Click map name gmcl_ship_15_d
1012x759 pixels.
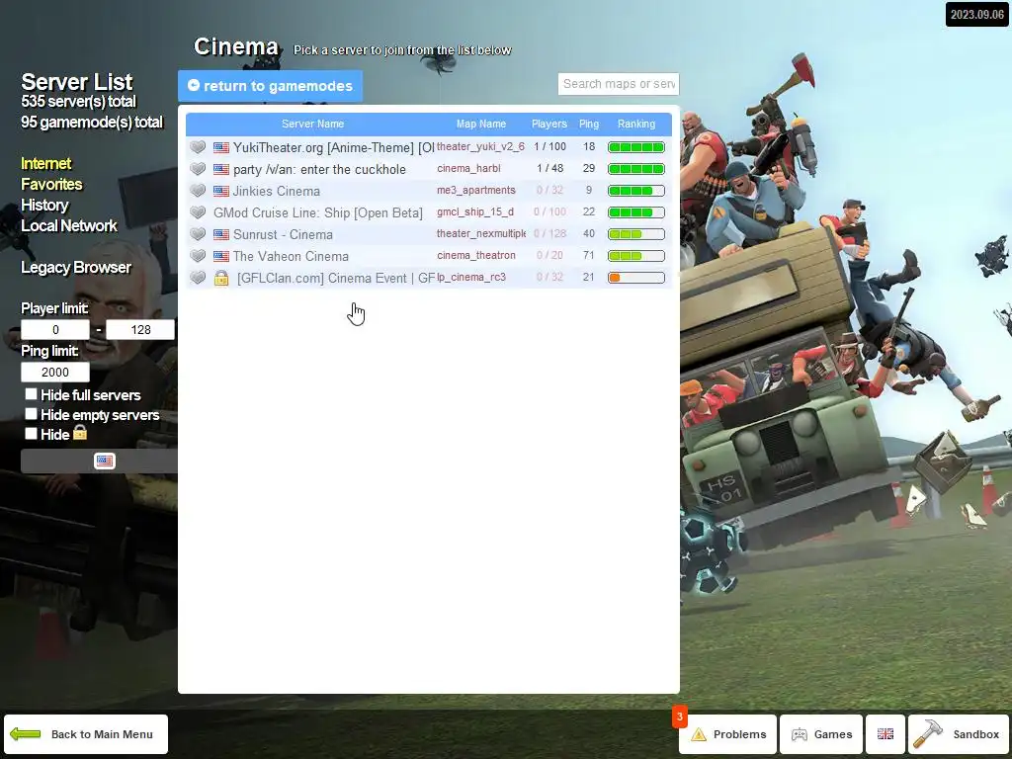(x=475, y=211)
